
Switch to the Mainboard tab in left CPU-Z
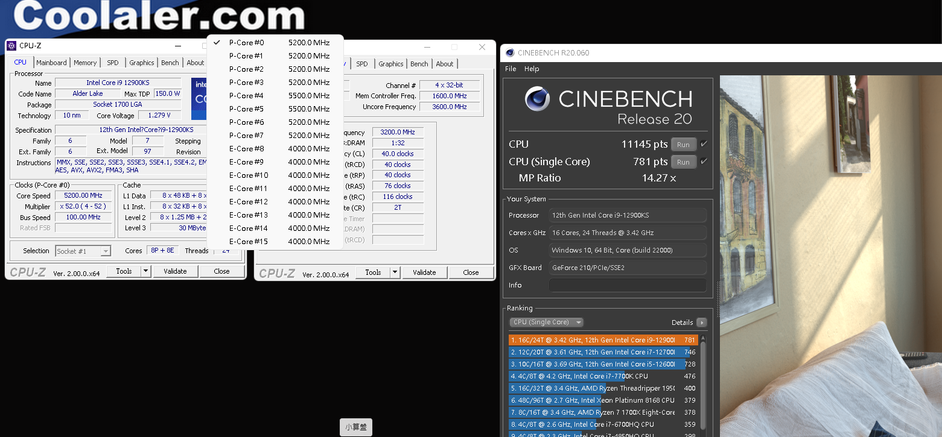[x=51, y=63]
